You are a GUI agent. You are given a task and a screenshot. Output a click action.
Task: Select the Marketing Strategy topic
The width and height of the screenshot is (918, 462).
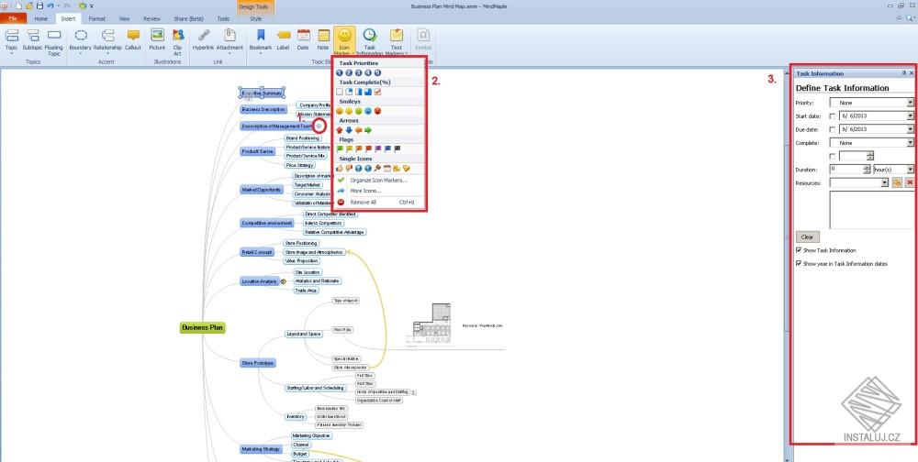tap(261, 449)
